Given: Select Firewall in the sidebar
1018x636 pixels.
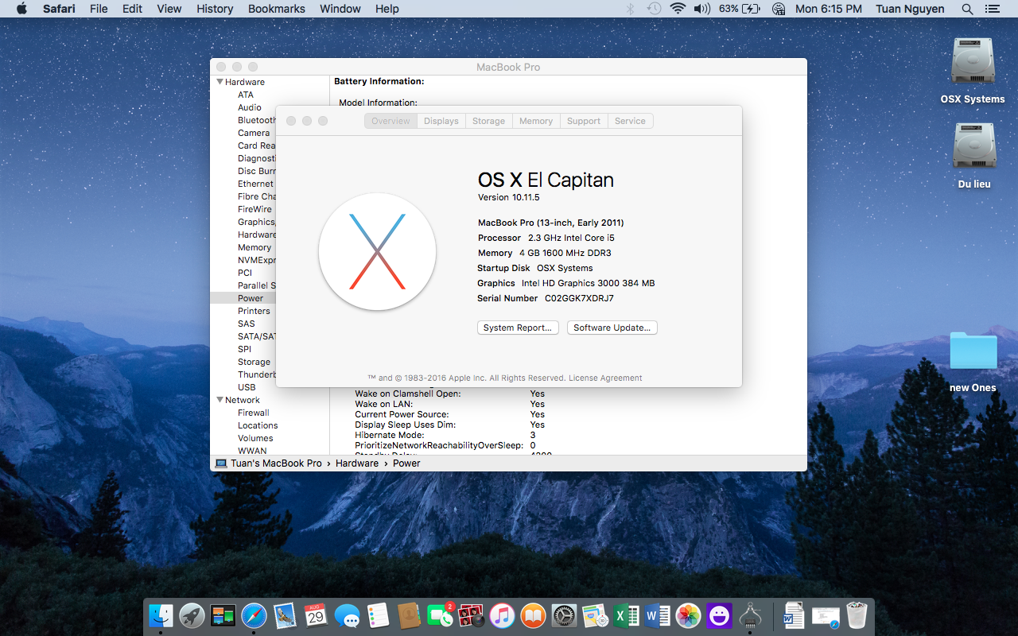Looking at the screenshot, I should 253,413.
